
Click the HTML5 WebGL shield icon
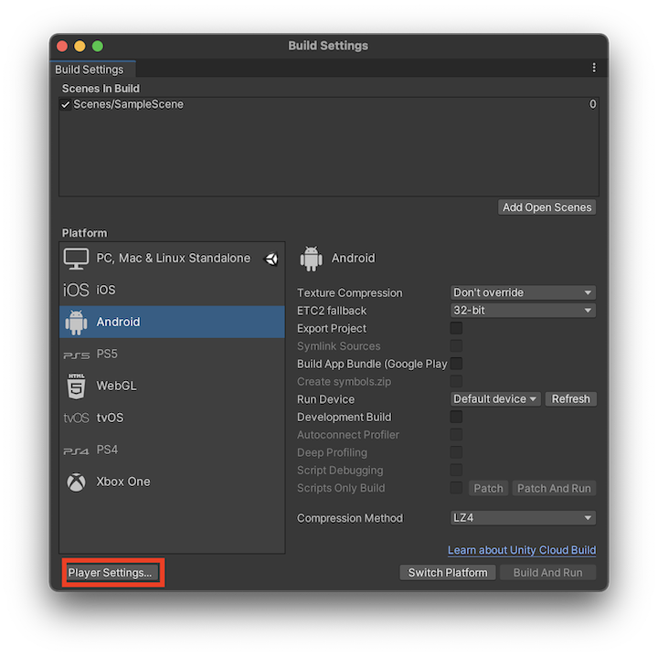(76, 386)
